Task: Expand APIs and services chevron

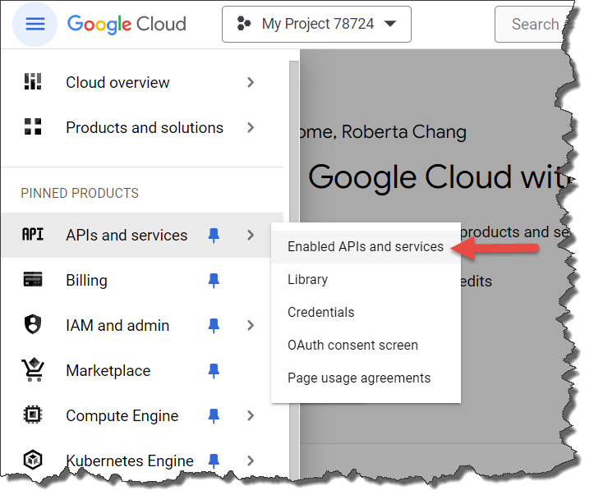Action: (251, 235)
